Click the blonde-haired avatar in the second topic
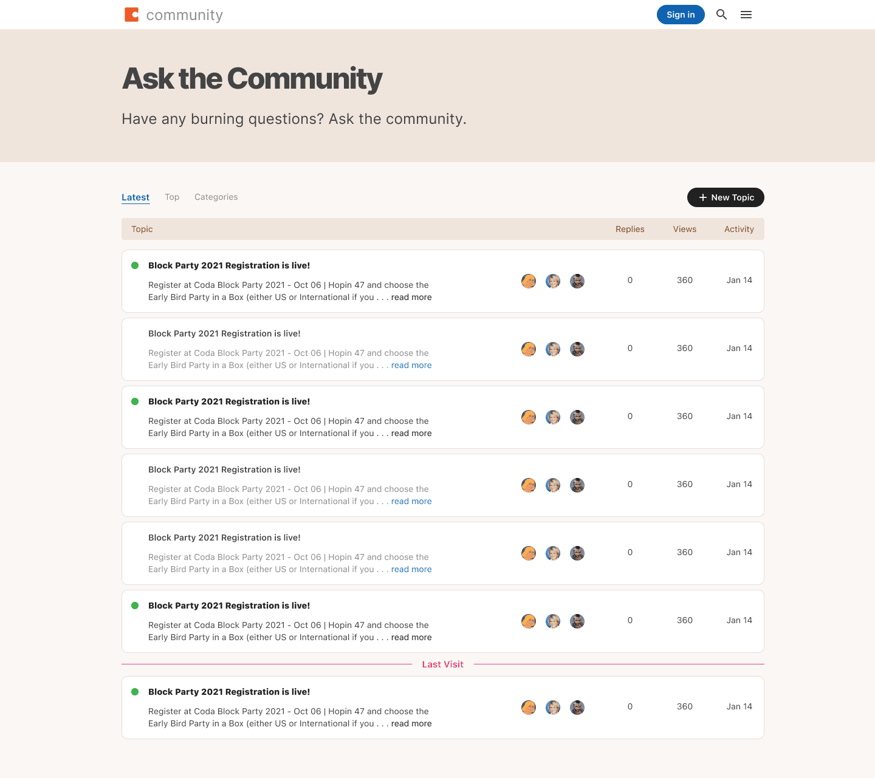875x778 pixels. (553, 349)
